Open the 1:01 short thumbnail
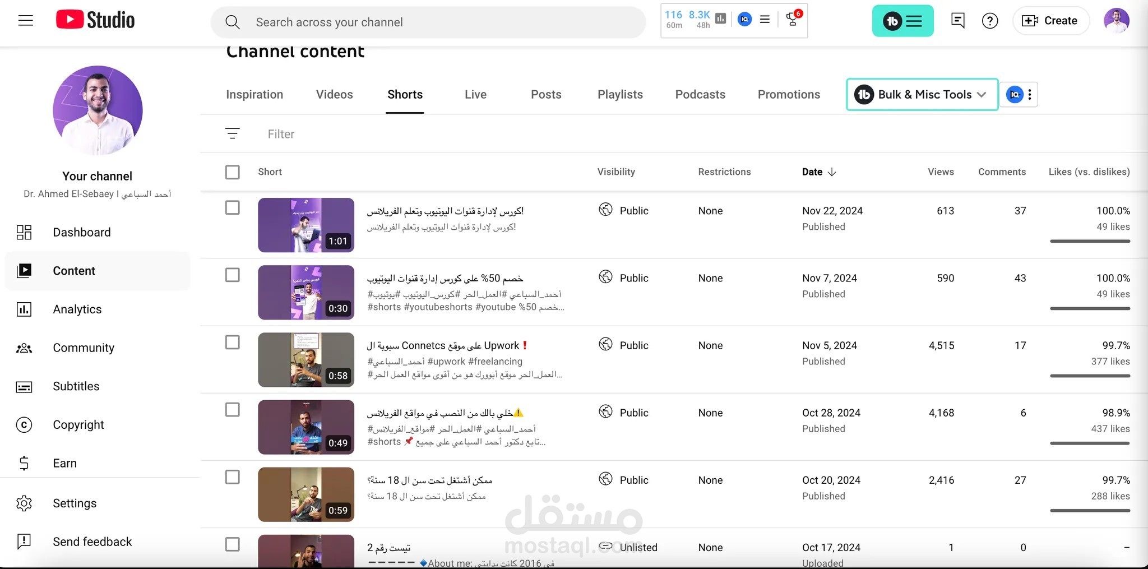Image resolution: width=1148 pixels, height=569 pixels. (306, 225)
